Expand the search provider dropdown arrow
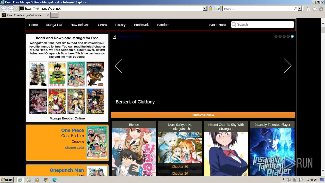This screenshot has height=183, width=325. pyautogui.click(x=300, y=8)
